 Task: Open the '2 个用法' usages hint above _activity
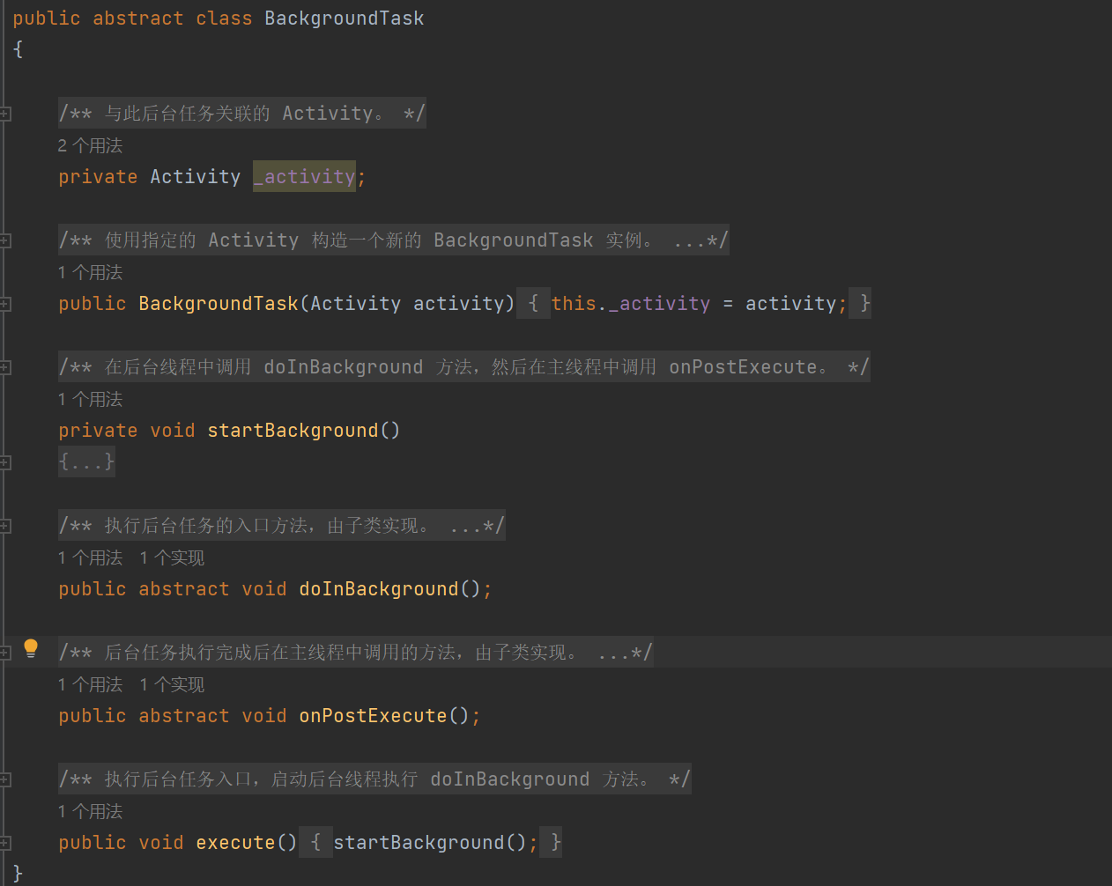pyautogui.click(x=90, y=145)
